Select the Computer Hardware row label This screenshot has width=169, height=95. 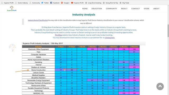(x=39, y=54)
